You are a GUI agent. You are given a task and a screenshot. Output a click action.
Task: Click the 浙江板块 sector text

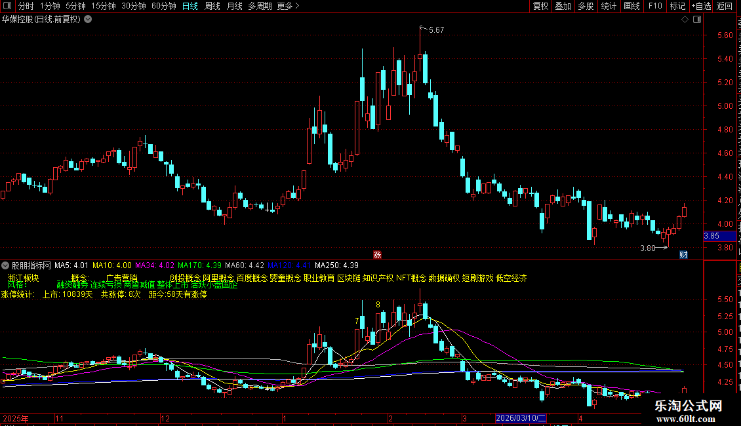coord(23,278)
